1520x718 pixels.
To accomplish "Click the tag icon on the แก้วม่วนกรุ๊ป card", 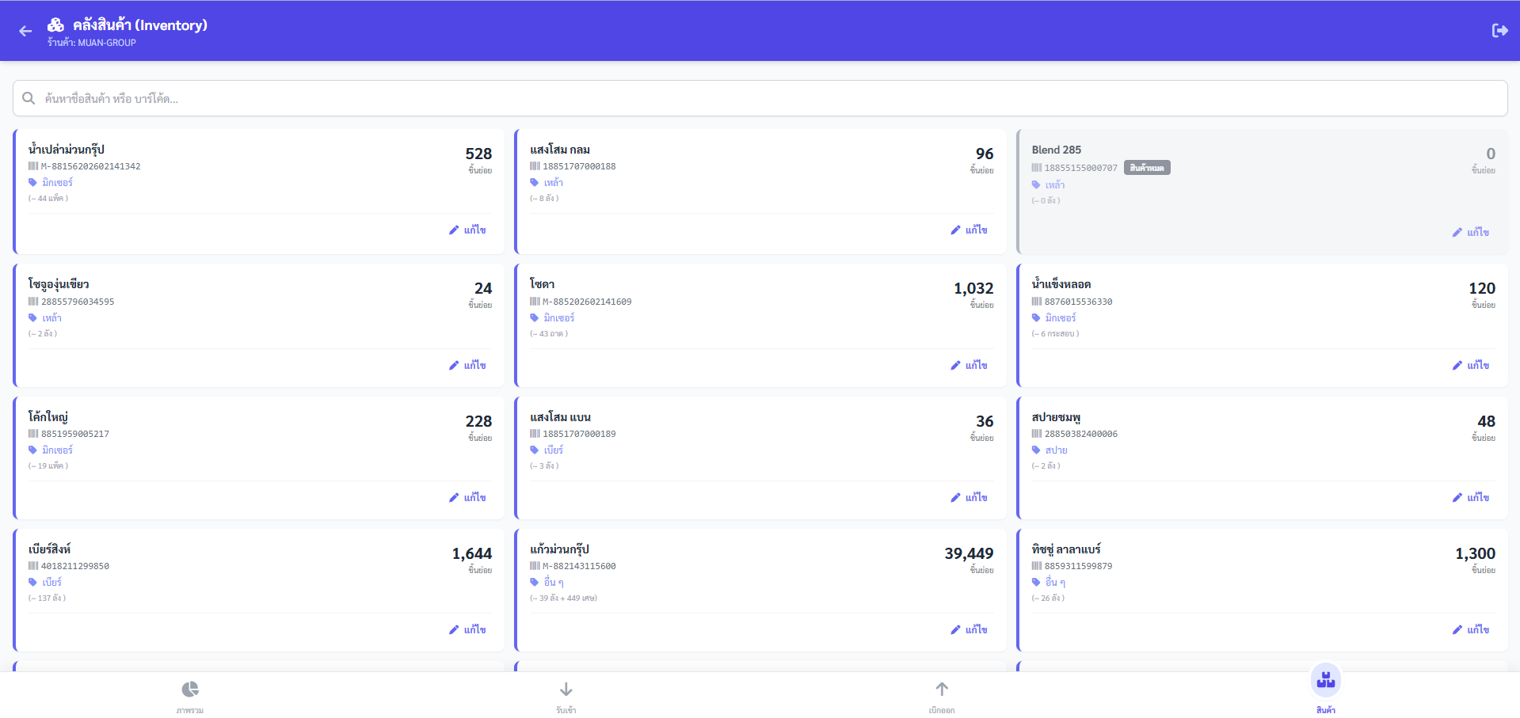I will pos(535,583).
